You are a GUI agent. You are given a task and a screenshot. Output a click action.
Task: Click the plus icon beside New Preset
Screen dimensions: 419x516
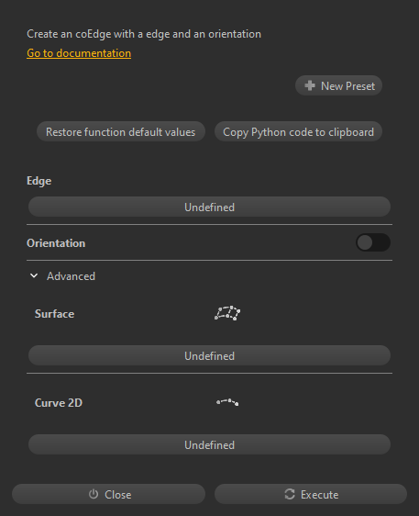click(310, 85)
